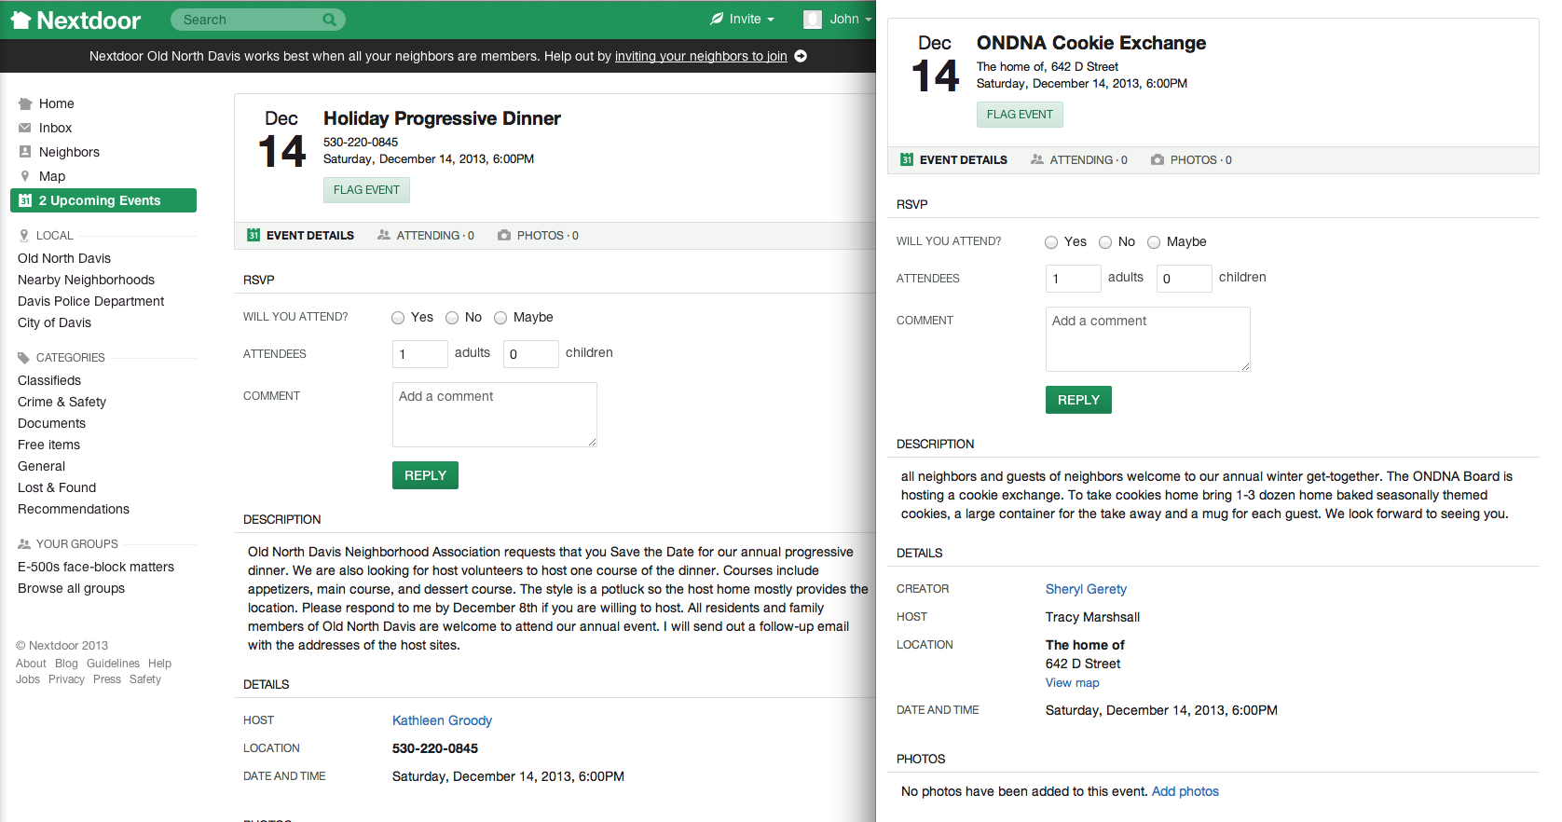Switch to Attending tab for Cookie Exchange
The width and height of the screenshot is (1562, 822).
1079,159
